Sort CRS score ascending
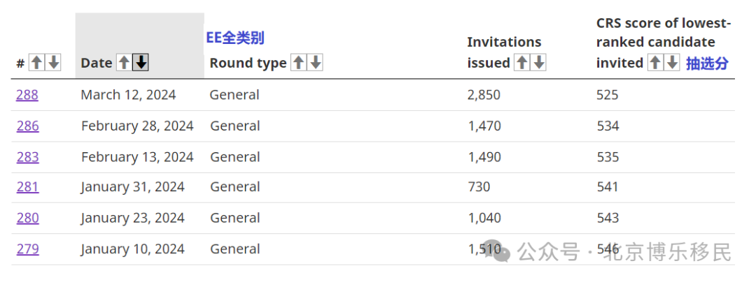The image size is (756, 282). coord(654,62)
